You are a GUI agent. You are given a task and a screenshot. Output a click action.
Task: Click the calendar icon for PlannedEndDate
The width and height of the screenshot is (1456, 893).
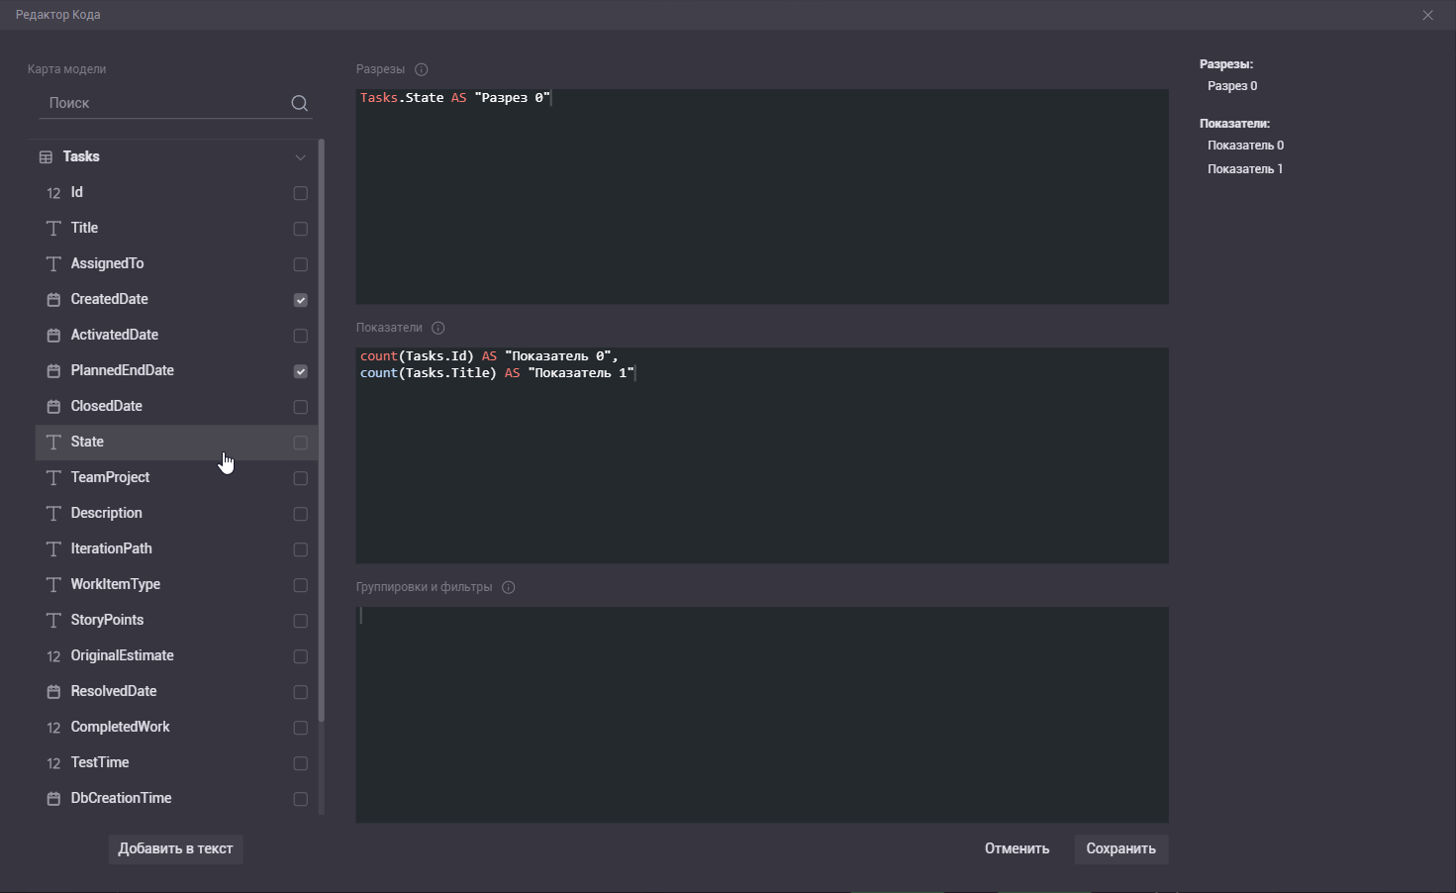[53, 371]
